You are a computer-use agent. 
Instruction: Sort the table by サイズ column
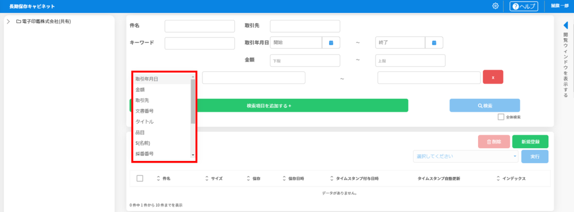pyautogui.click(x=214, y=179)
